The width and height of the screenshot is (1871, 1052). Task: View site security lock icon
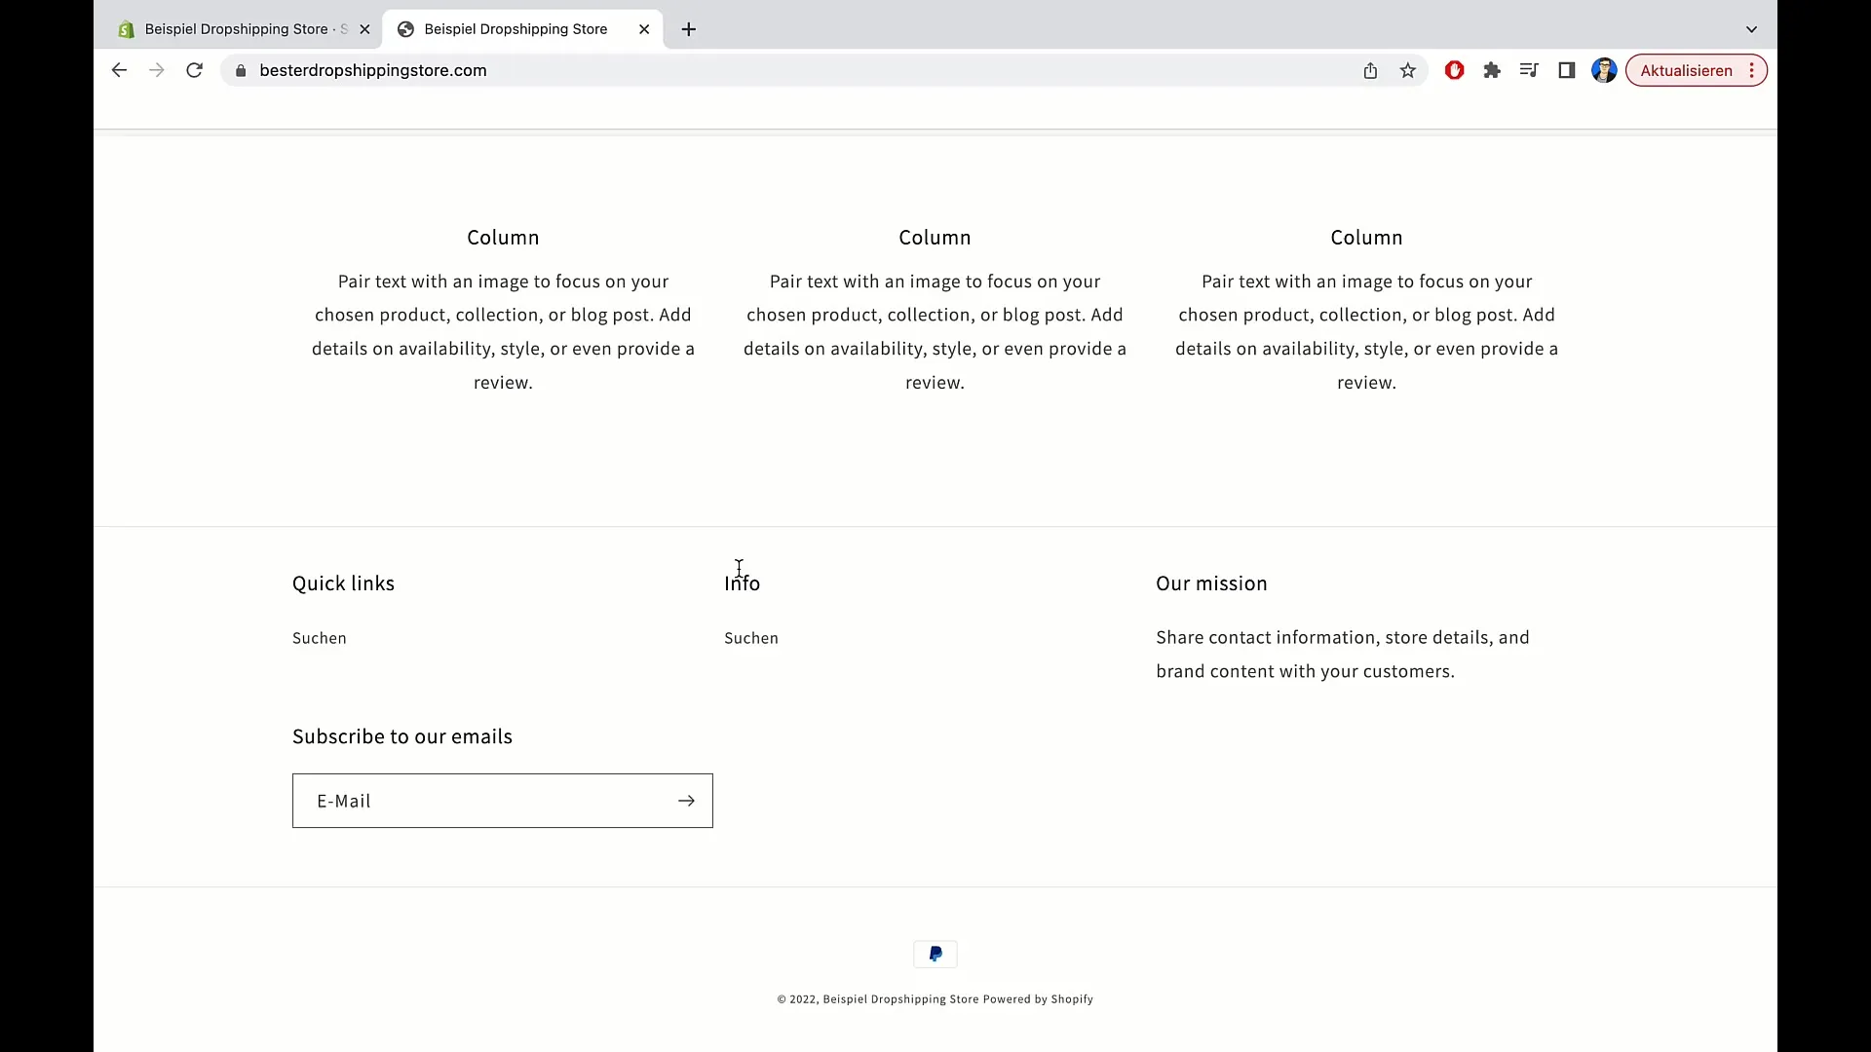pos(241,70)
